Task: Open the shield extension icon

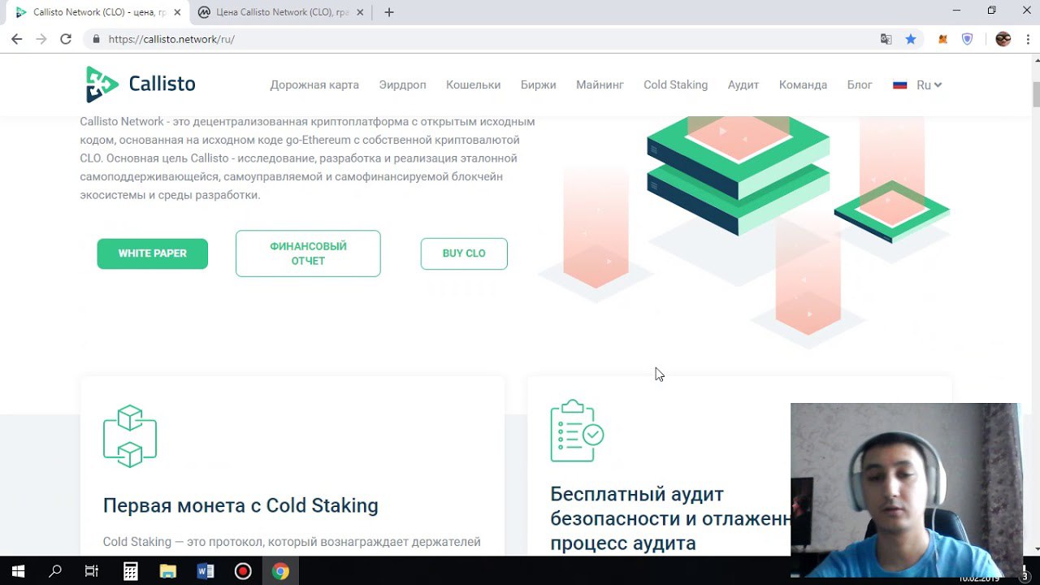Action: coord(967,39)
